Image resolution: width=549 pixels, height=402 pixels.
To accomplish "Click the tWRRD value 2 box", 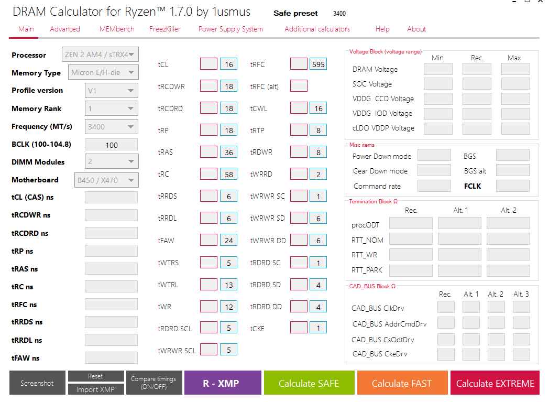I will click(319, 174).
